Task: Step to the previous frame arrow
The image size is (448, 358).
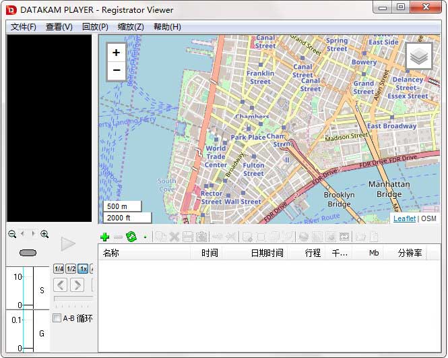Action: click(x=60, y=285)
